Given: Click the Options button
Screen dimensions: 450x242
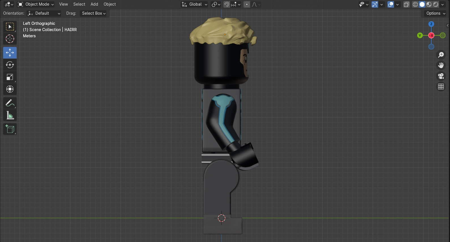Looking at the screenshot, I should [436, 13].
